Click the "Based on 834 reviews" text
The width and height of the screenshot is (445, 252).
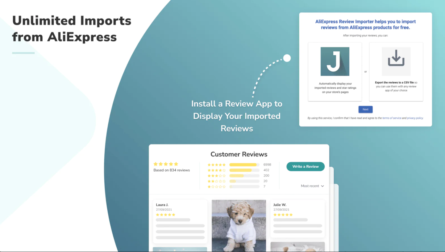pos(172,170)
